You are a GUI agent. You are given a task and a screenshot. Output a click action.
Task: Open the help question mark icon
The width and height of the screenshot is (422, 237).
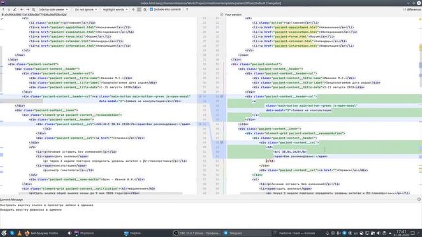187,9
